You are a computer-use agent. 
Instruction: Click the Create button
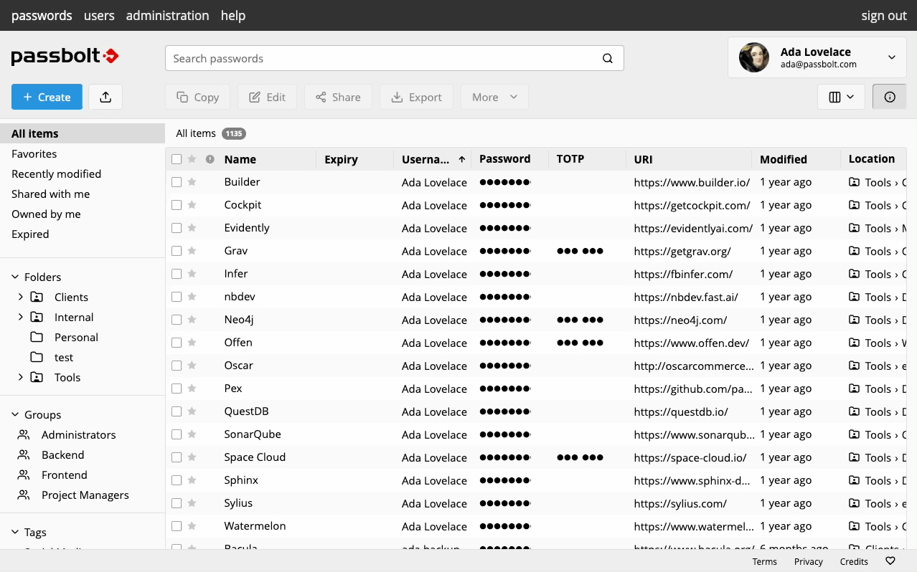tap(47, 97)
